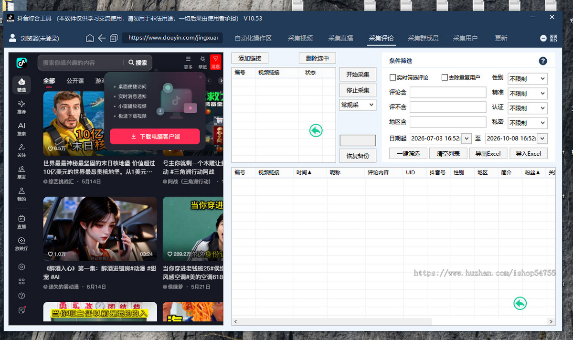Screen dimensions: 573x340
Task: Open the 日期起 start date picker dropdown
Action: click(x=467, y=138)
